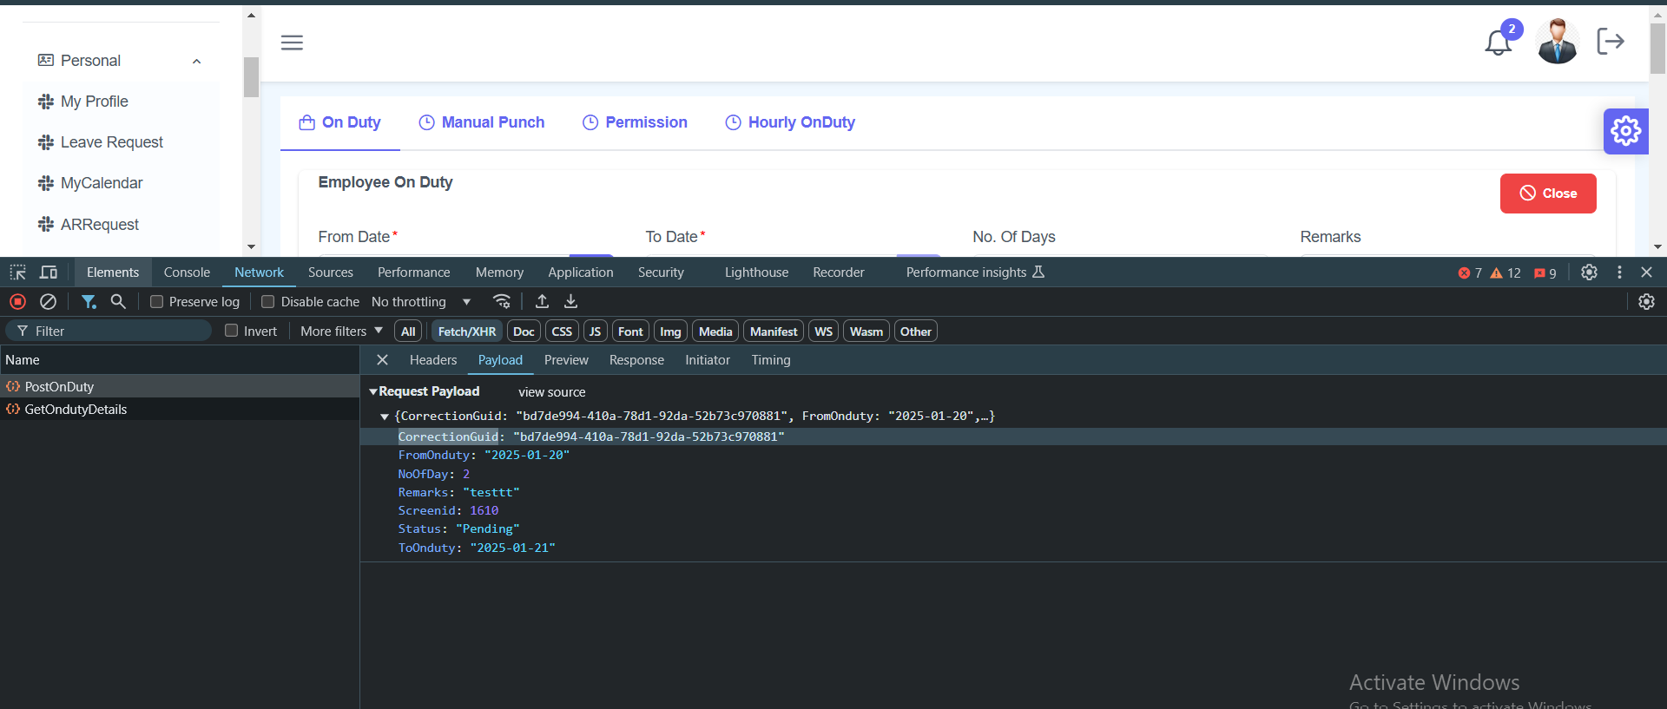
Task: Open the DevTools inspect element picker
Action: point(17,272)
